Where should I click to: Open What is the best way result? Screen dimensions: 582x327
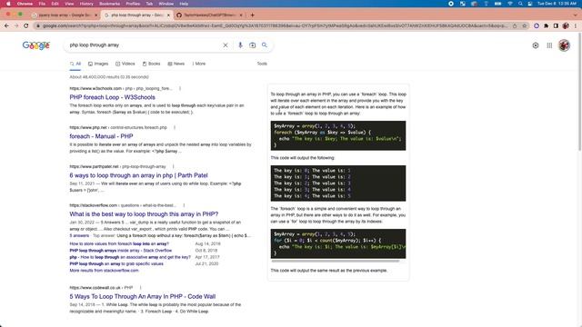coord(144,214)
